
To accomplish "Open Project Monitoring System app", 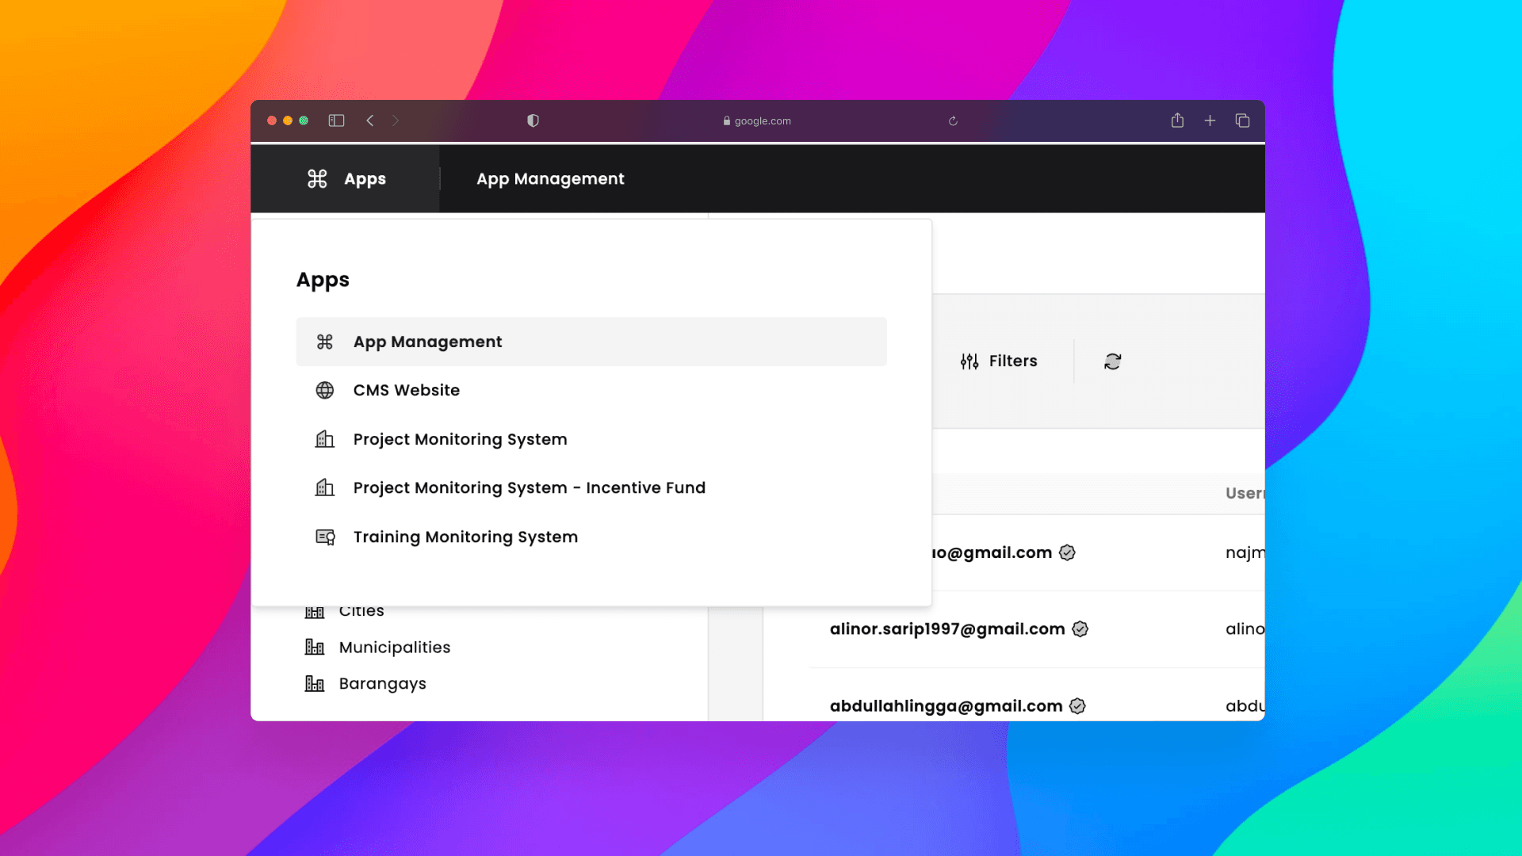I will tap(460, 439).
